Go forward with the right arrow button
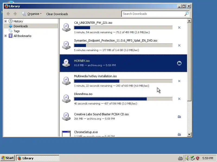 15,14
